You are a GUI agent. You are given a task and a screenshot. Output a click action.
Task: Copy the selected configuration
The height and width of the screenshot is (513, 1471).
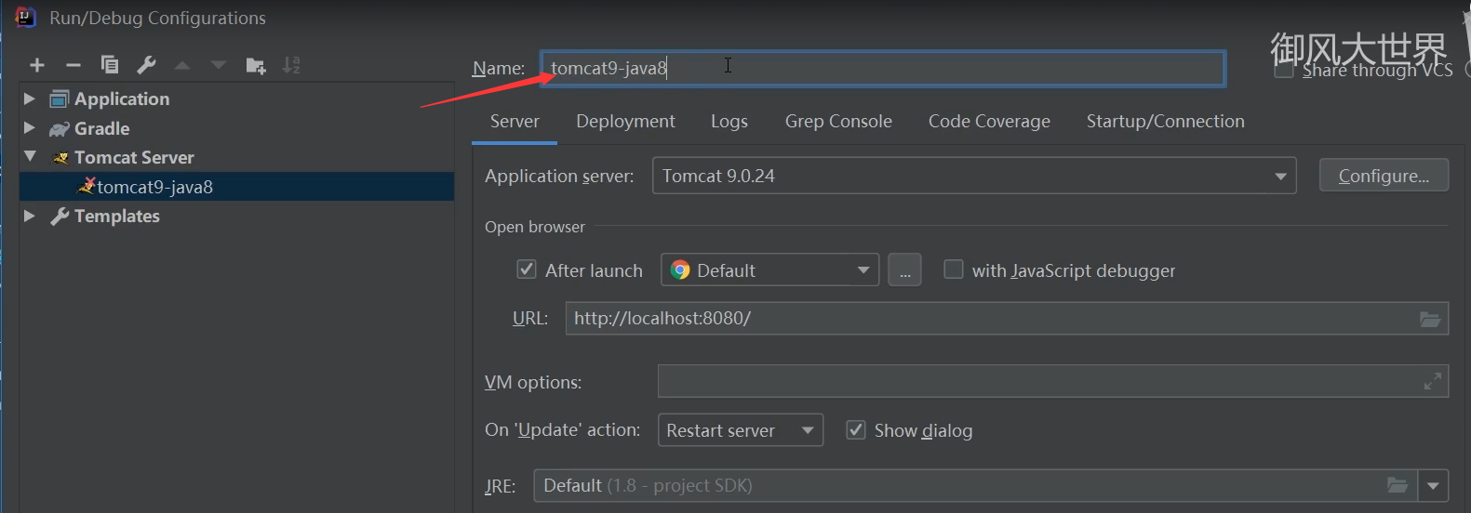click(110, 65)
